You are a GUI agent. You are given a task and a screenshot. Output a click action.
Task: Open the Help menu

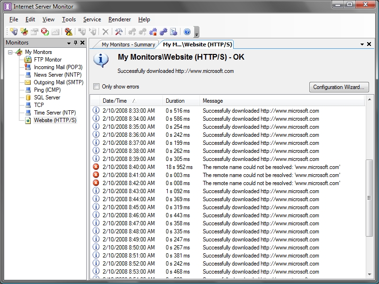144,19
